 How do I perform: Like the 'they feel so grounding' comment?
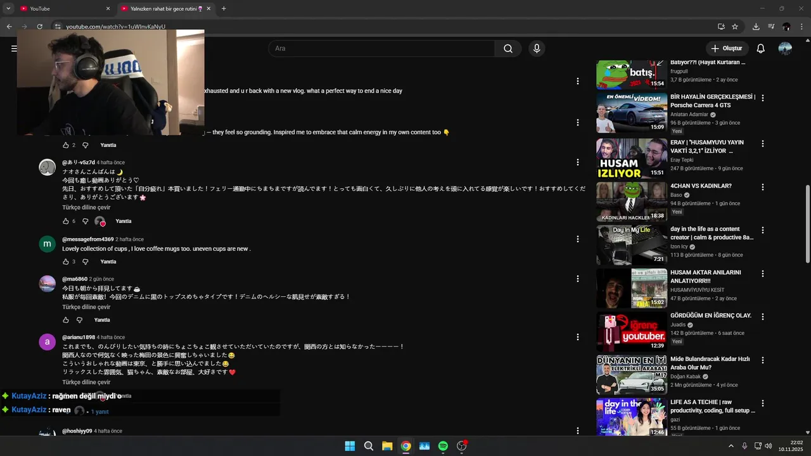point(65,145)
